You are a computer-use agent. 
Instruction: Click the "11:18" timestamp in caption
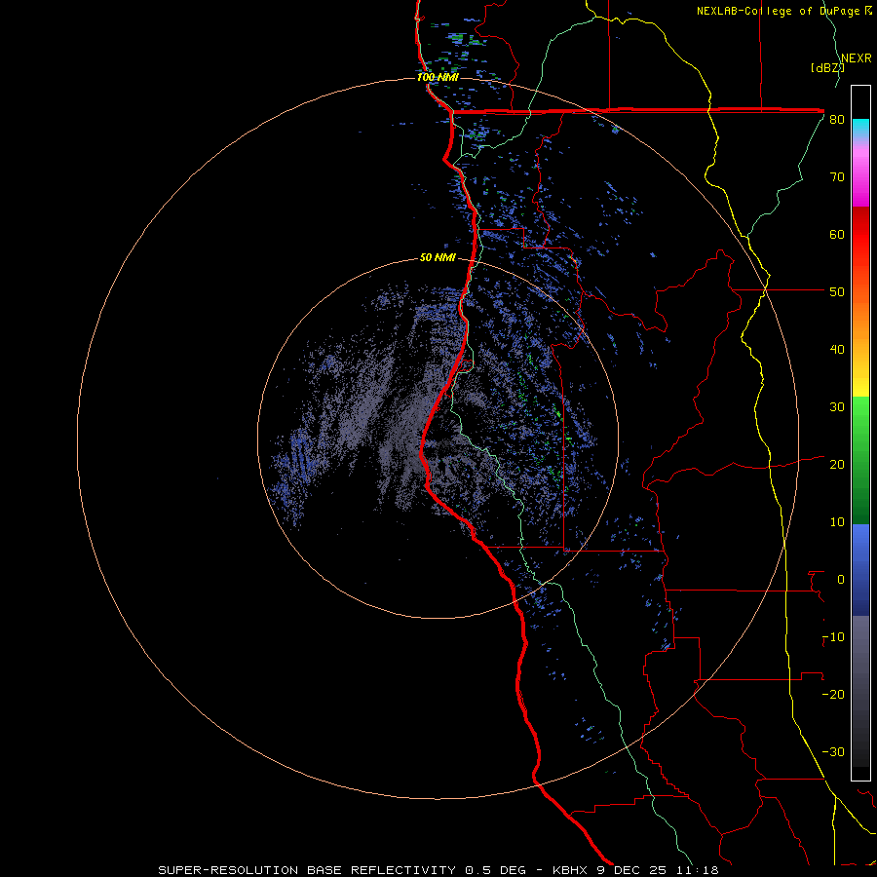[697, 870]
